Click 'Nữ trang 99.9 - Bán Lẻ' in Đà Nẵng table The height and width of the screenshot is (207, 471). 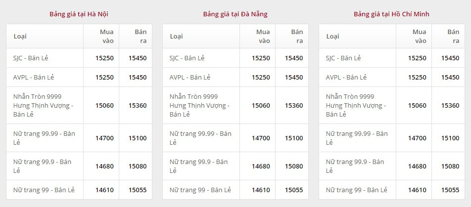click(198, 166)
